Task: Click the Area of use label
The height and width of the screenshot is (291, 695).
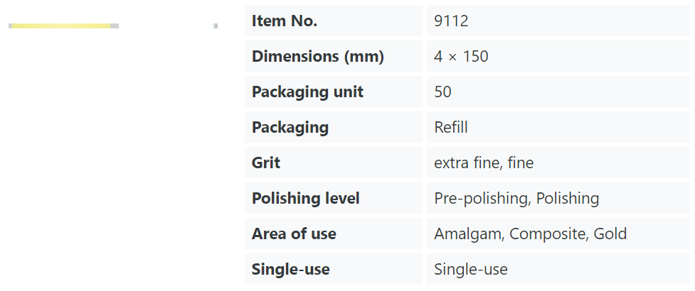Action: coord(294,234)
